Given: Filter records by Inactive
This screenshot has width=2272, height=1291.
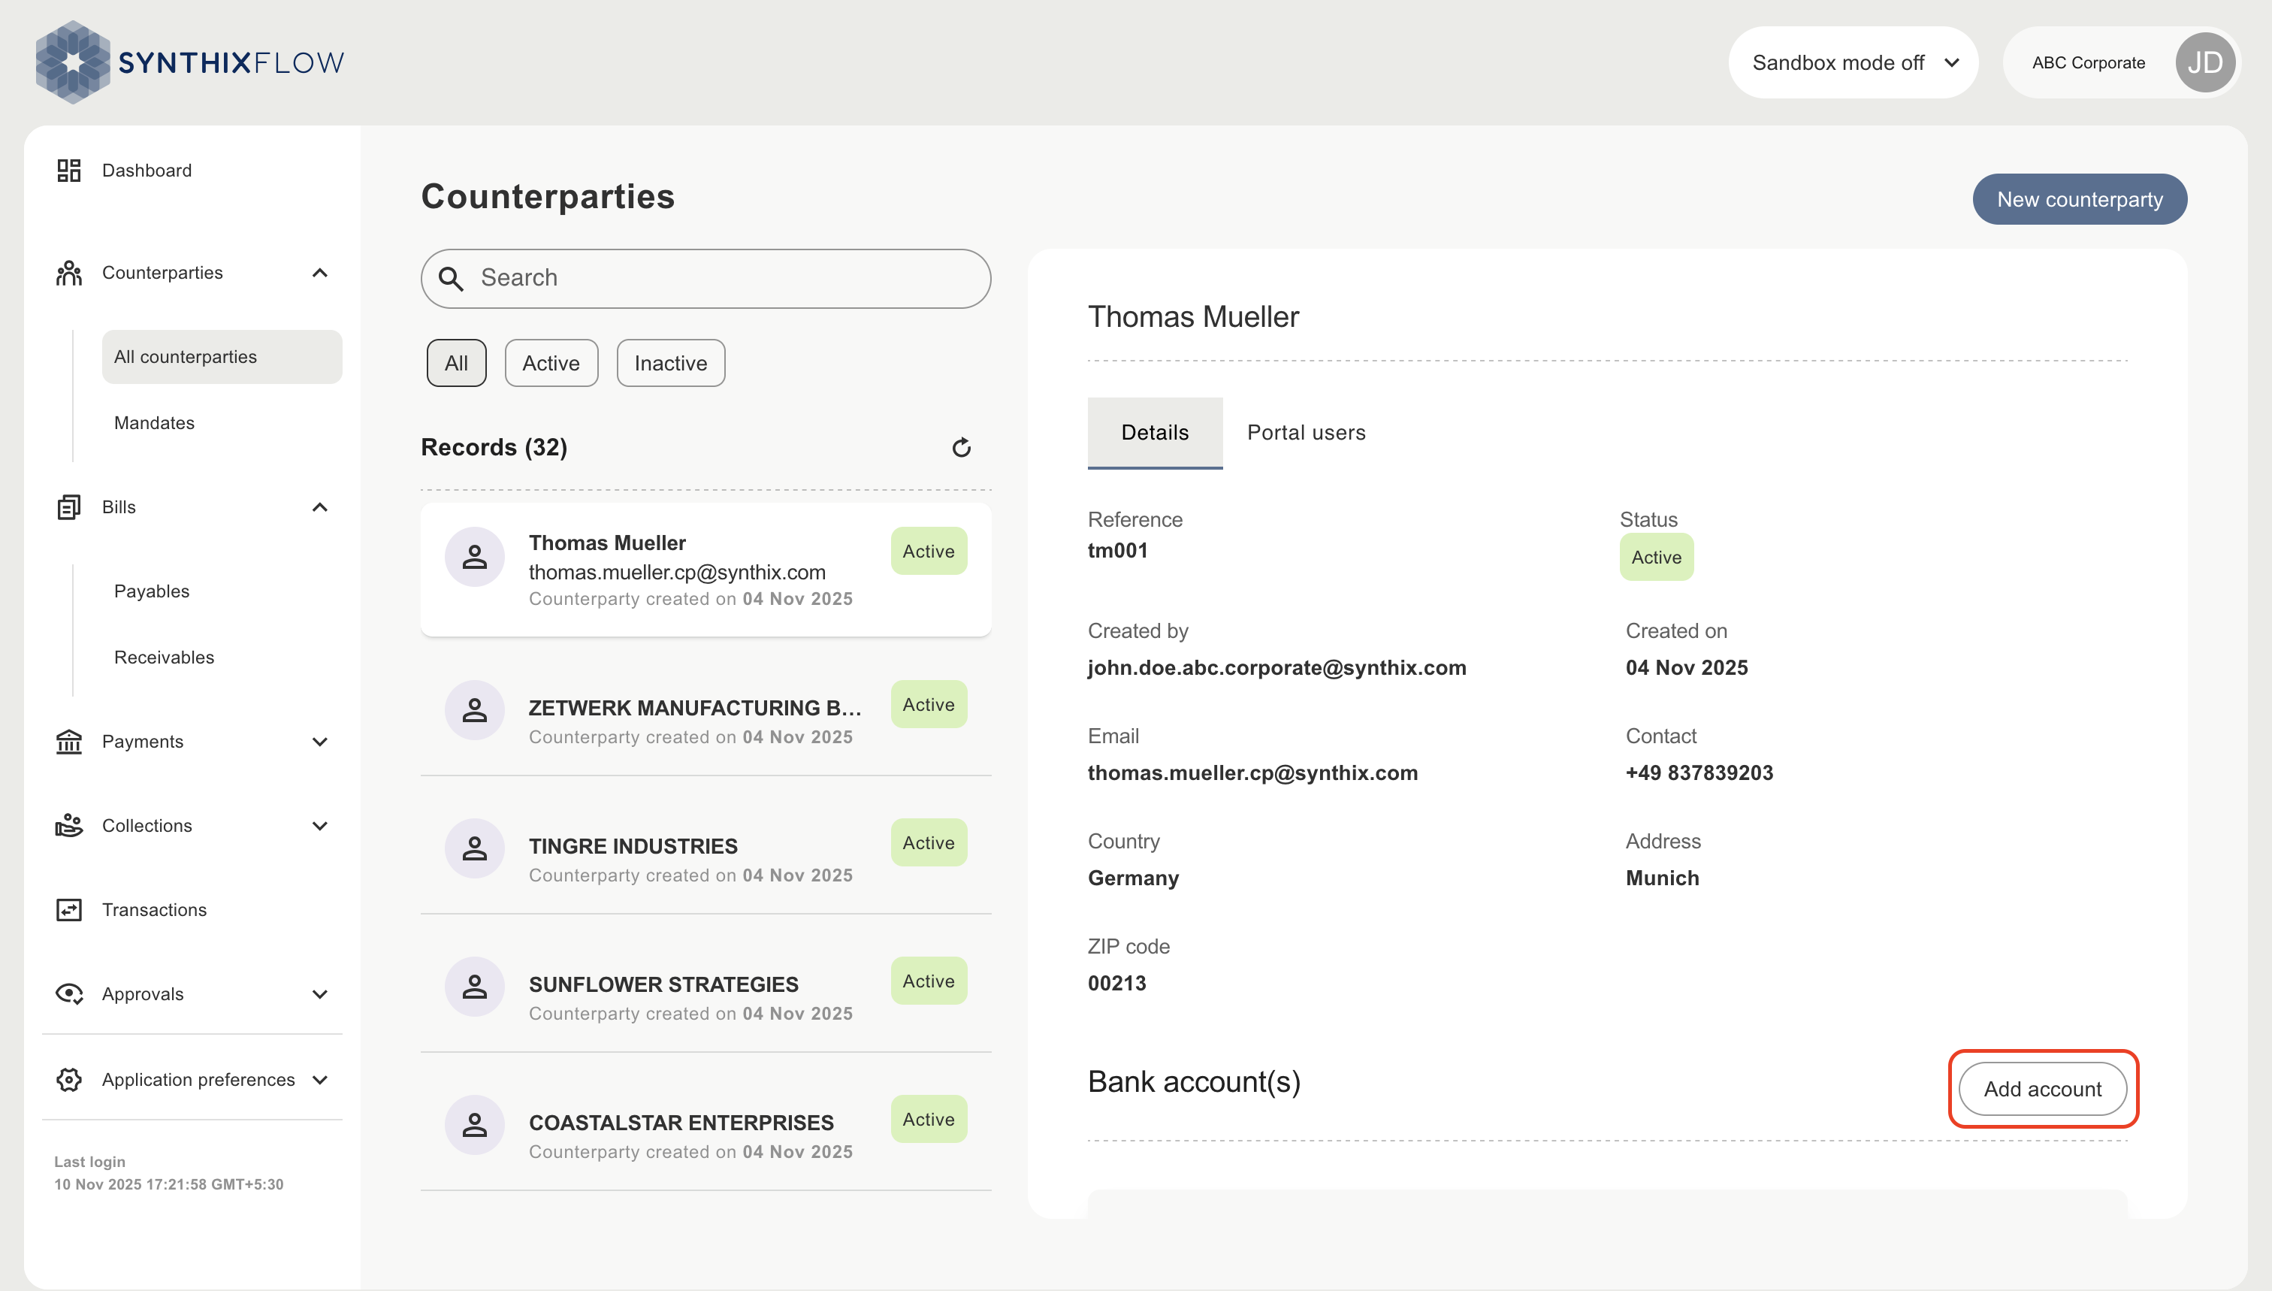Looking at the screenshot, I should point(671,363).
